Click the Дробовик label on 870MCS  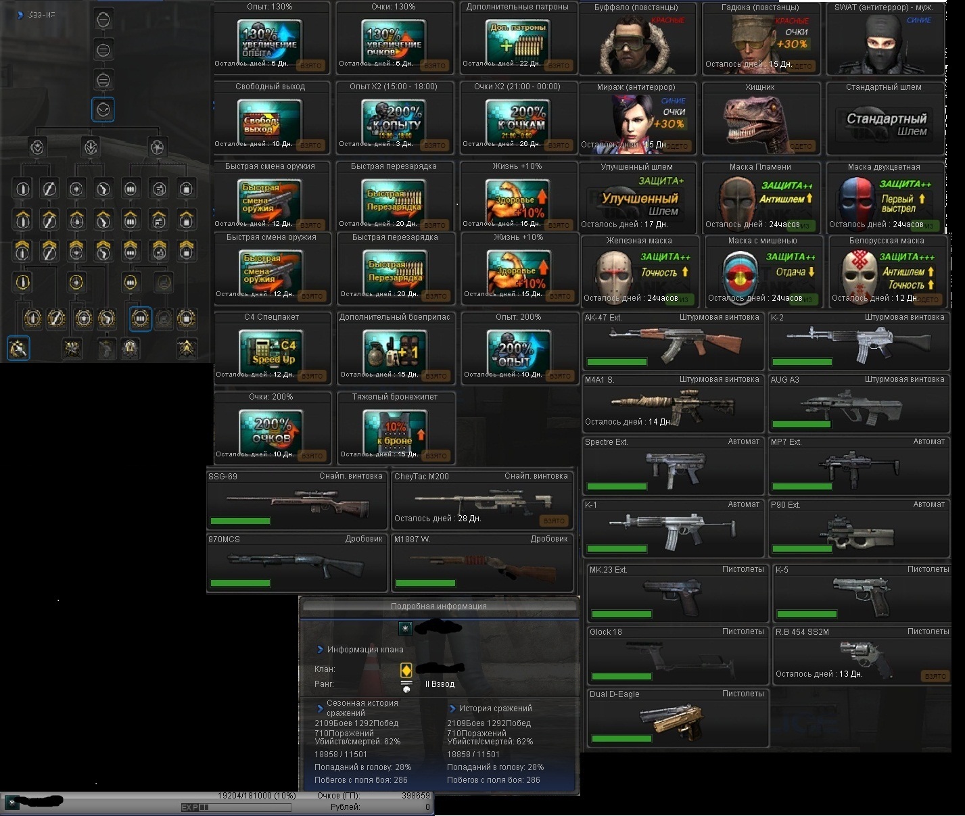(x=364, y=539)
